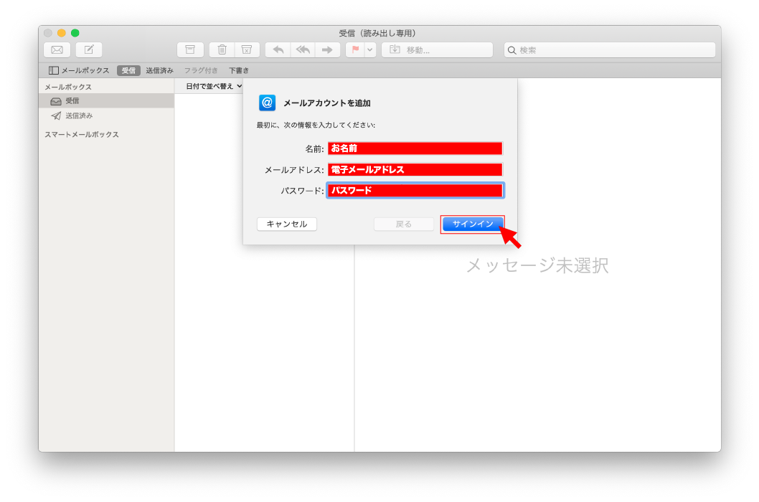
Task: Click the Get Mail envelope icon
Action: (x=57, y=49)
